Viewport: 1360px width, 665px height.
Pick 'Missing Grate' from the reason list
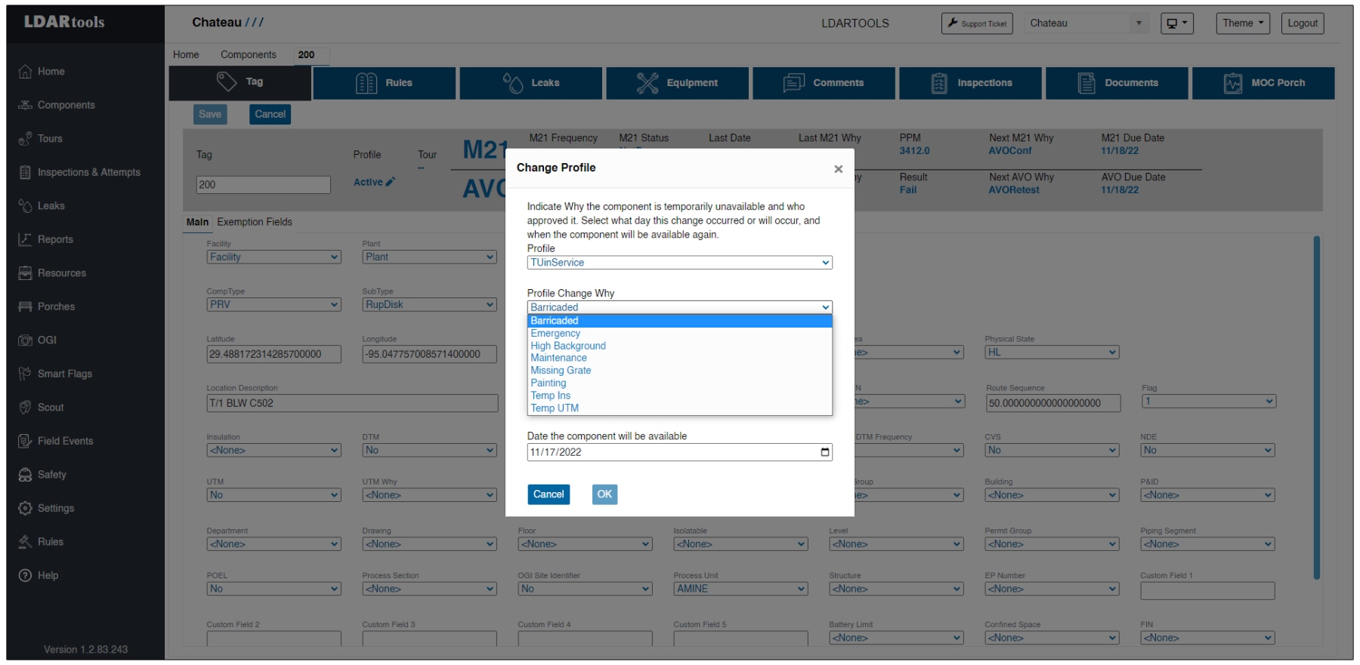(561, 371)
